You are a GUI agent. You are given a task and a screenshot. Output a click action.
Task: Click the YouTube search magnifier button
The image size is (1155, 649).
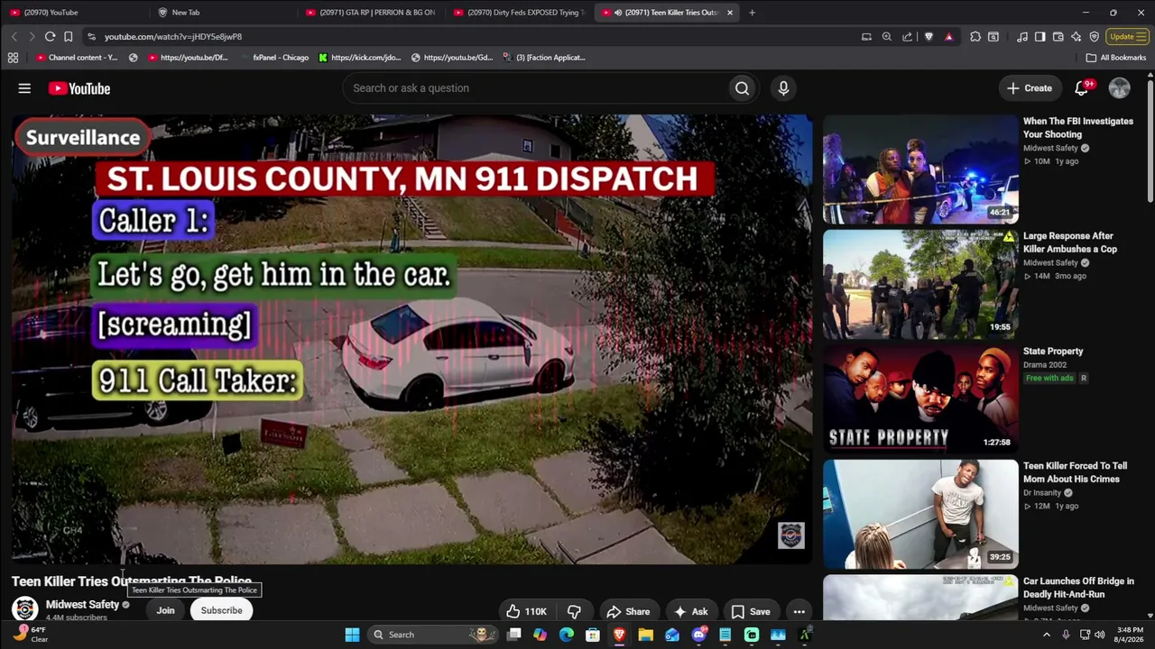tap(742, 88)
